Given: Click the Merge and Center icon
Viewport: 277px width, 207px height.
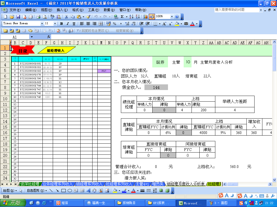Looking at the screenshot, I should coord(101,24).
